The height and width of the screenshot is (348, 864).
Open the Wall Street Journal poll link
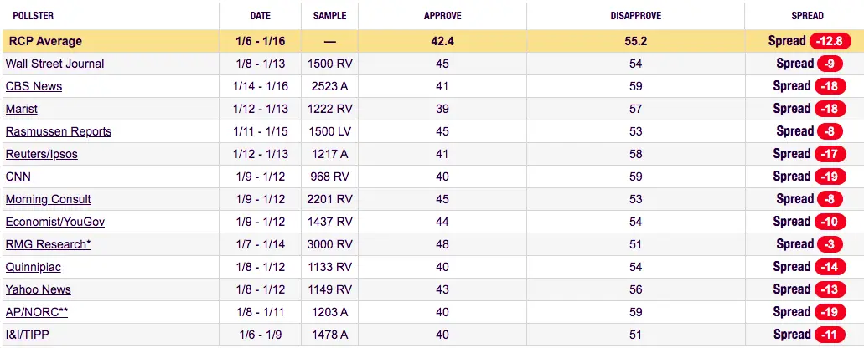tap(54, 64)
